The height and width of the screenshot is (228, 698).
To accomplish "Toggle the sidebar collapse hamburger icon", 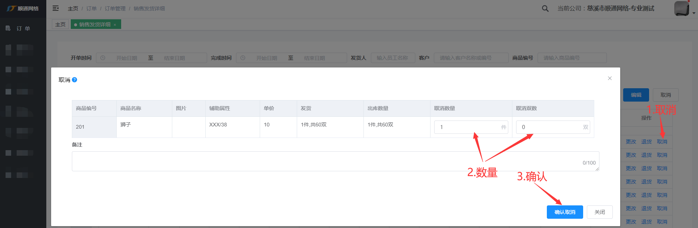I will (56, 8).
